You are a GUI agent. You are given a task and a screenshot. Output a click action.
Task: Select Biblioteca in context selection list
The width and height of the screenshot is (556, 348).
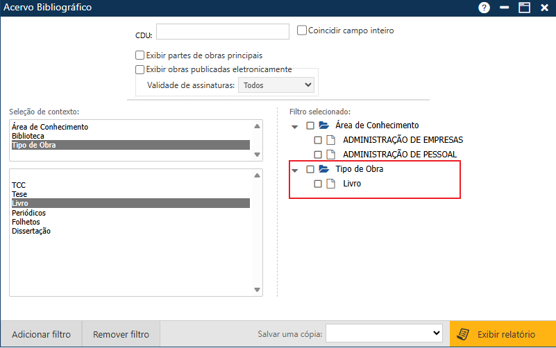click(x=28, y=136)
